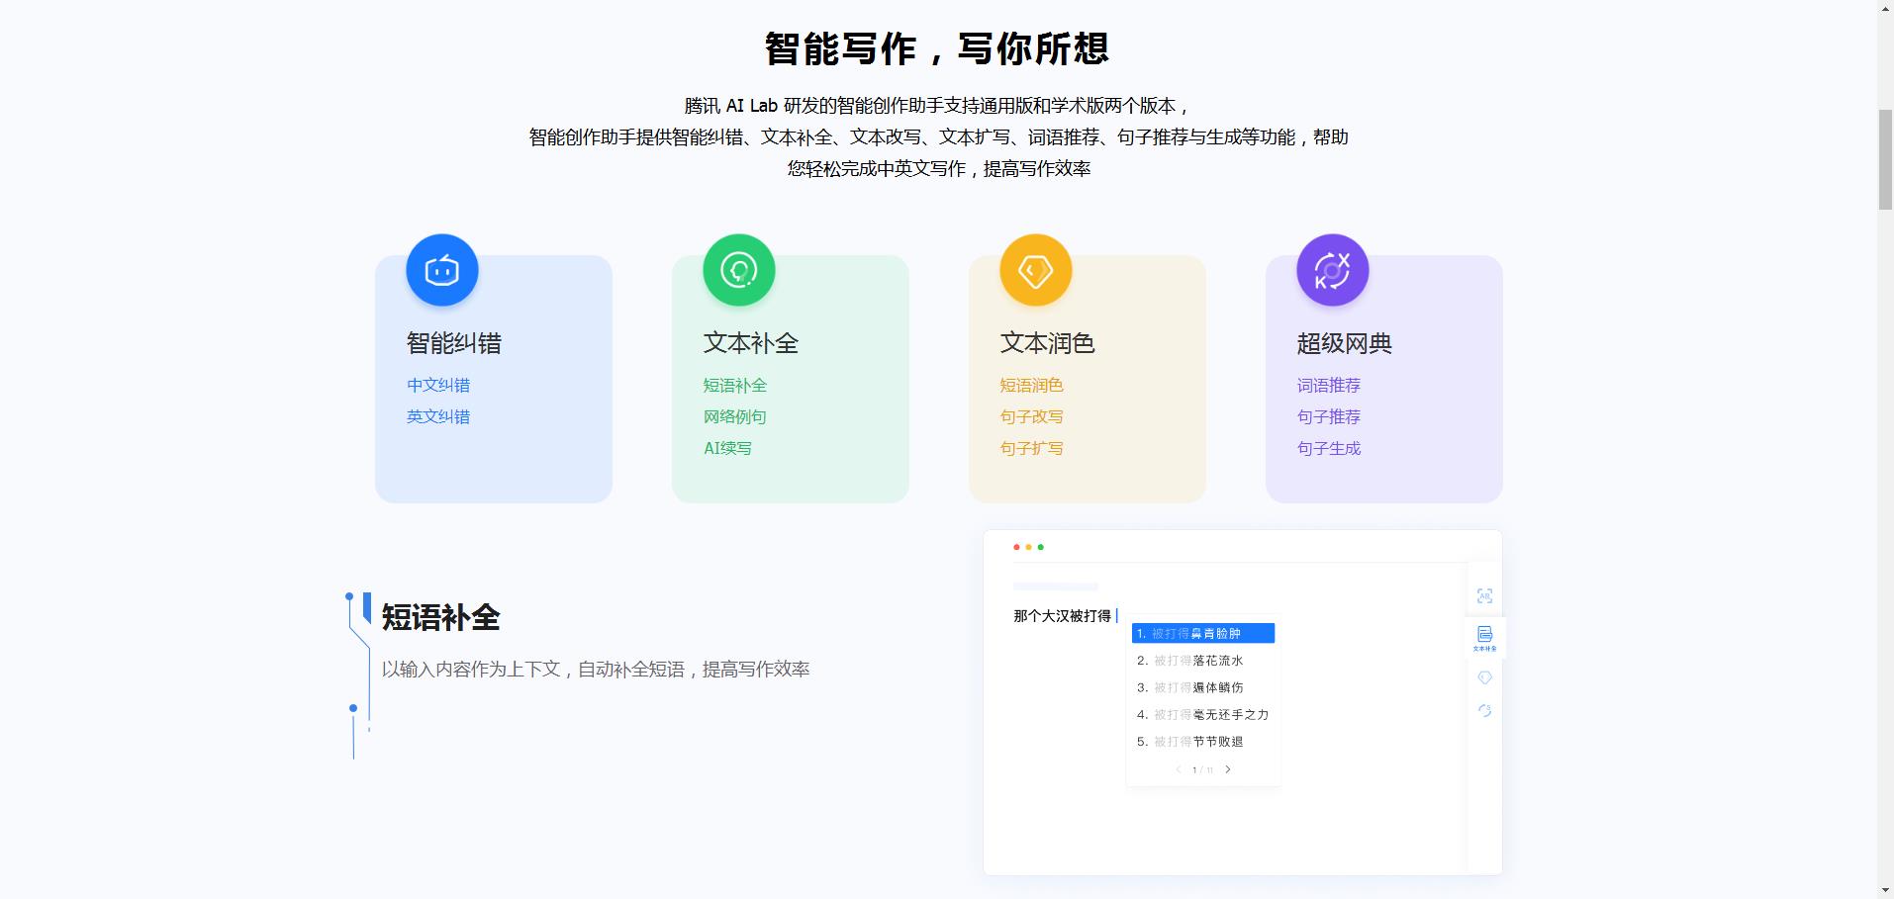Open the 词语推荐 link
This screenshot has width=1894, height=899.
[x=1329, y=385]
